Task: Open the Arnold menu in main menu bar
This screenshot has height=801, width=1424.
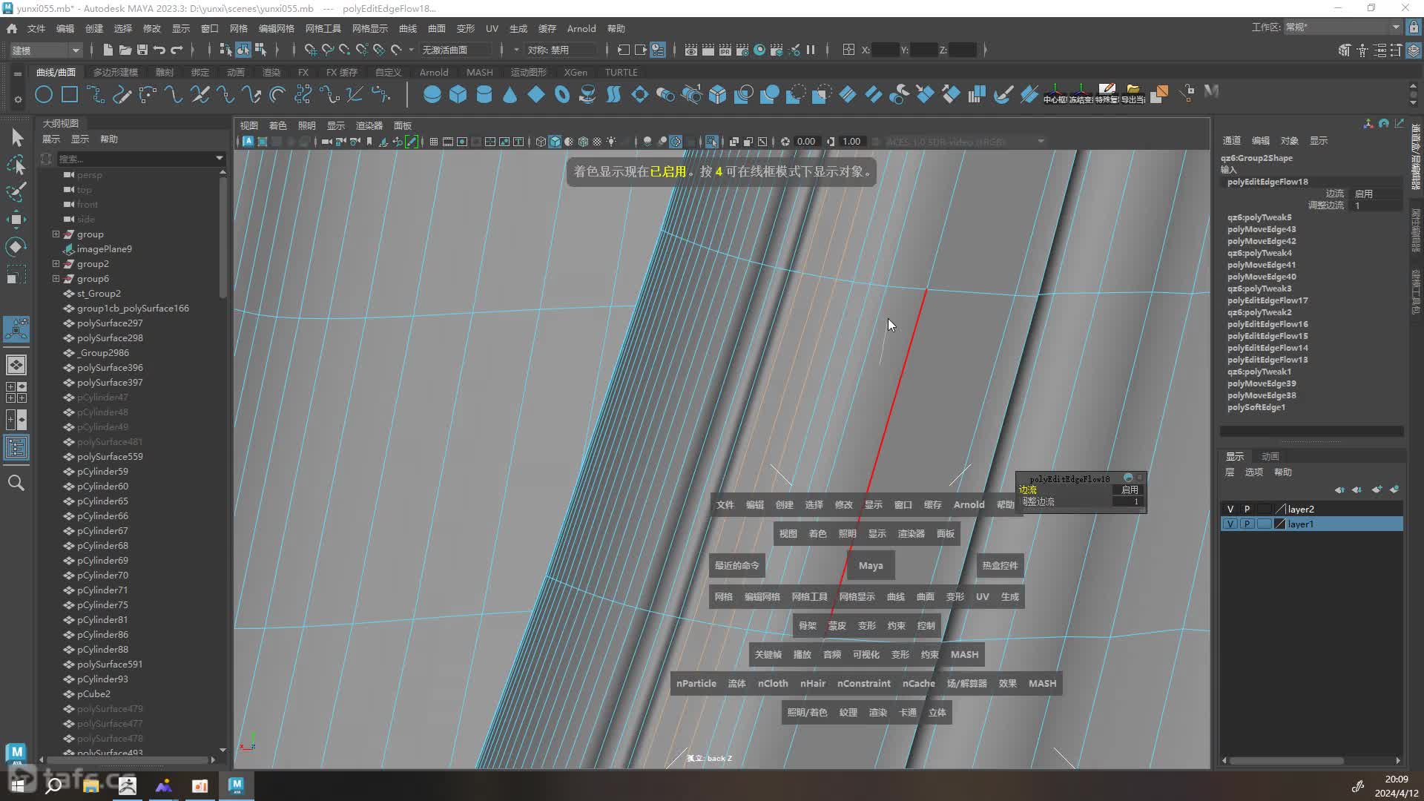Action: (x=581, y=28)
